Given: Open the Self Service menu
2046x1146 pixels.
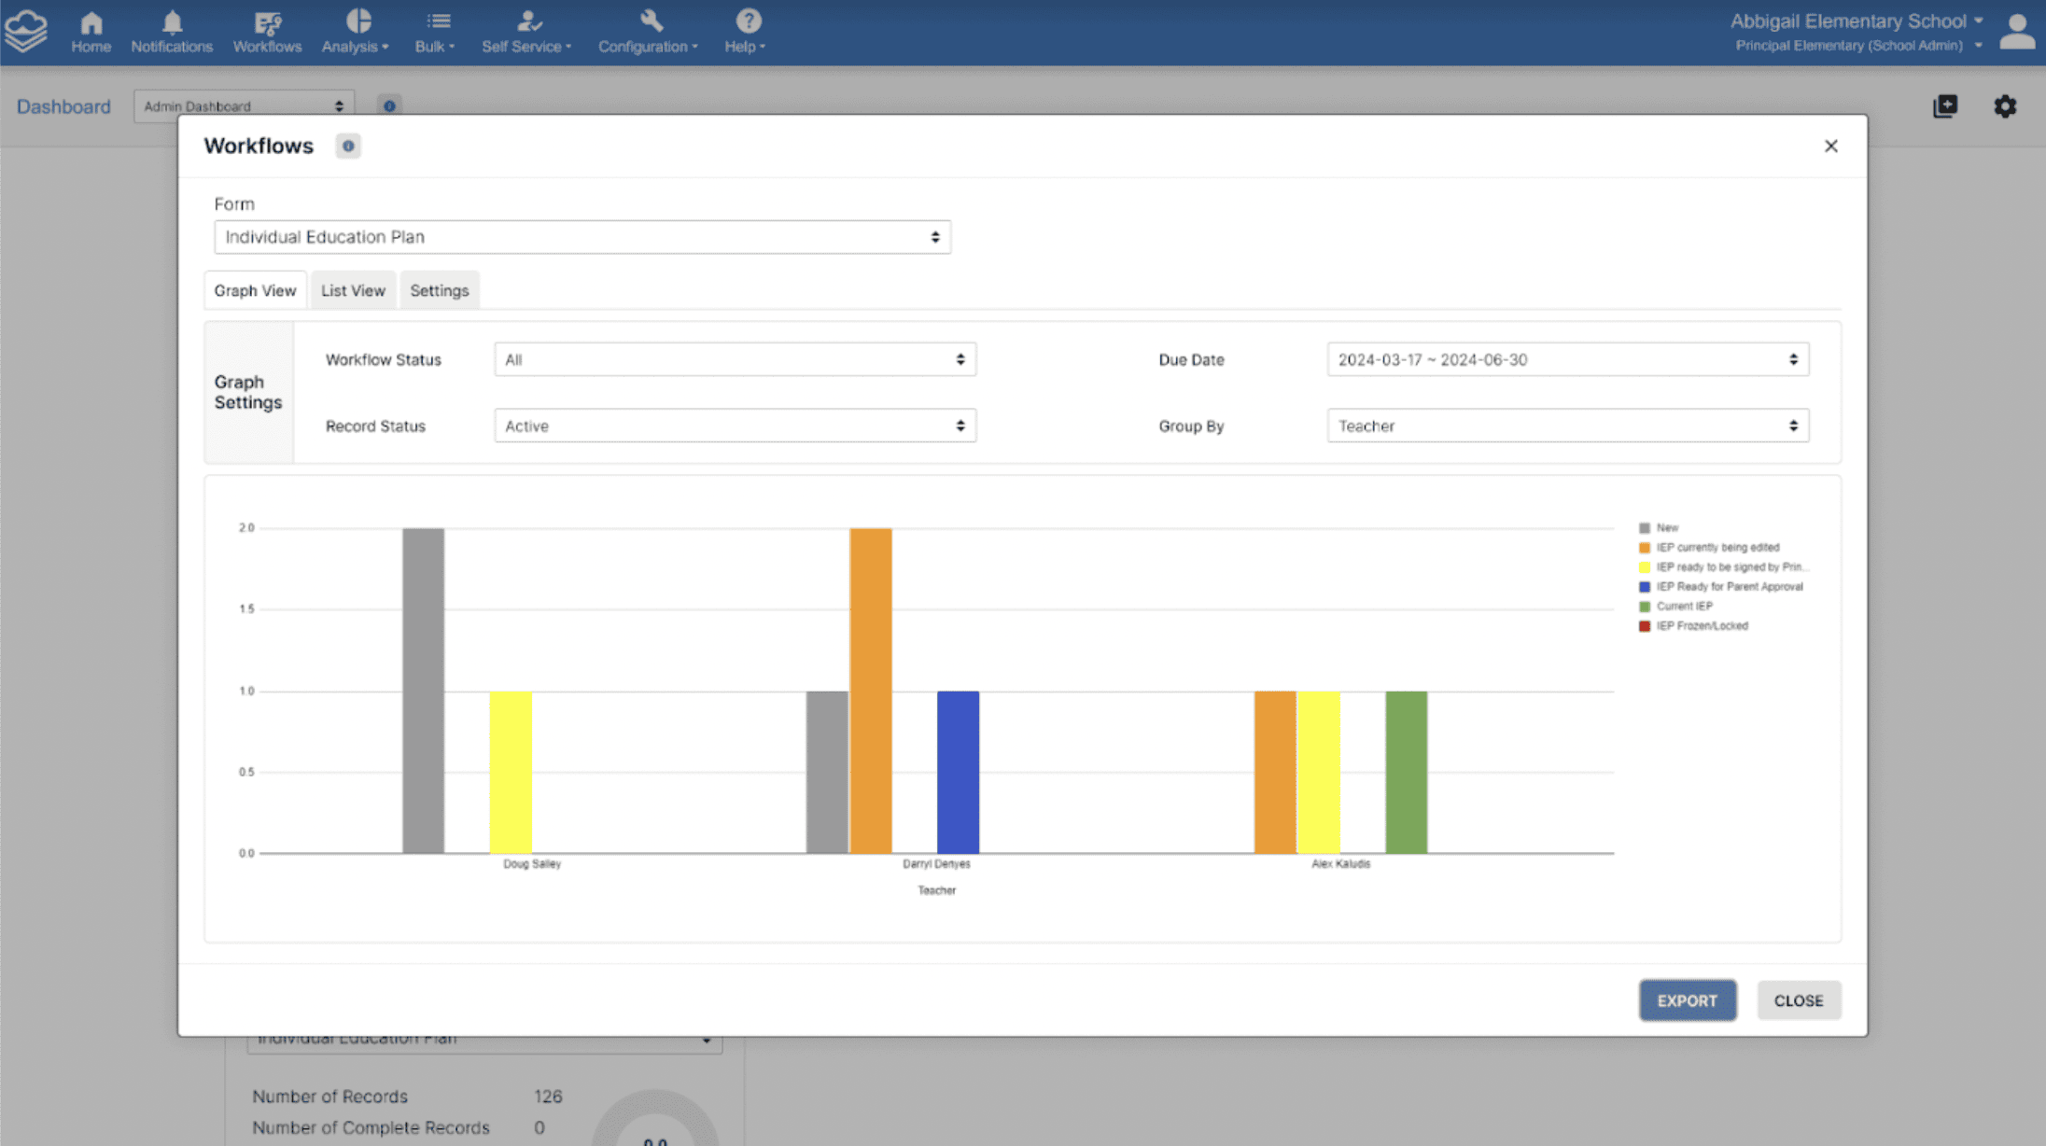Looking at the screenshot, I should click(x=526, y=32).
